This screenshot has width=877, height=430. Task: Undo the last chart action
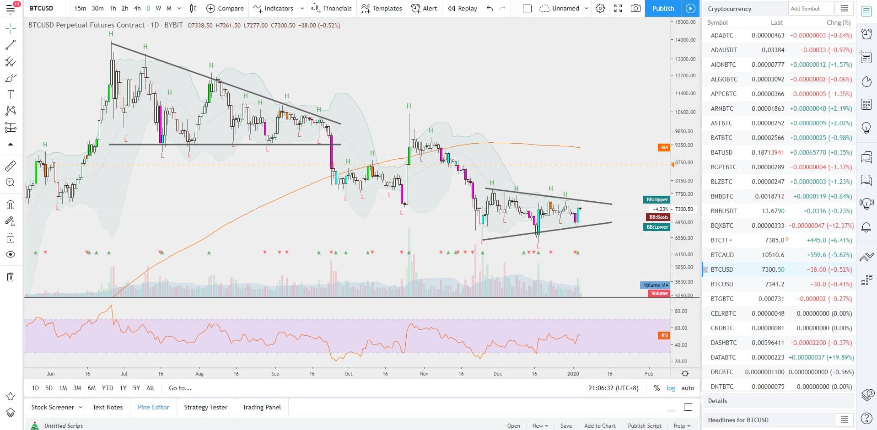(490, 8)
